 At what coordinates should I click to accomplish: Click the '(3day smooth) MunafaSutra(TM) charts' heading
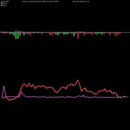[x=36, y=2]
